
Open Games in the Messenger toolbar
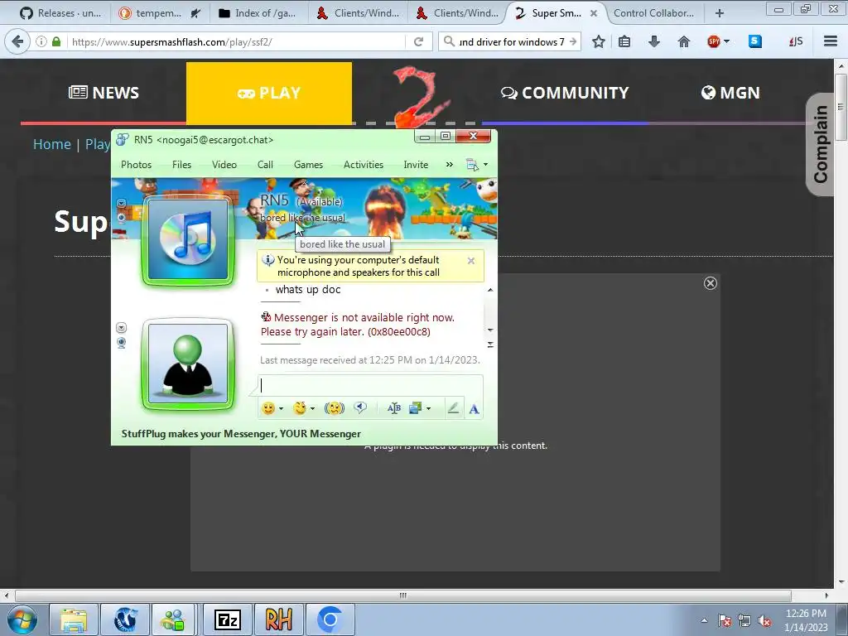(x=308, y=165)
